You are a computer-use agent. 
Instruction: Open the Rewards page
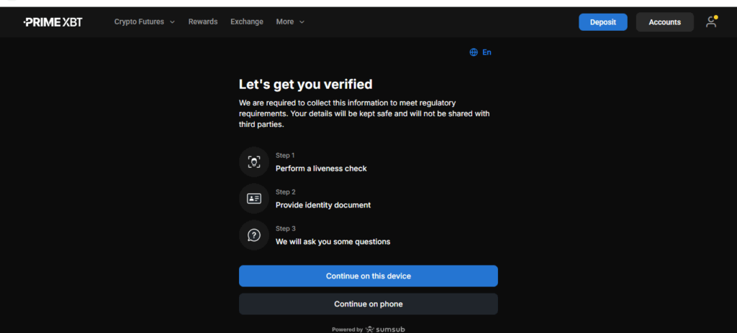203,22
